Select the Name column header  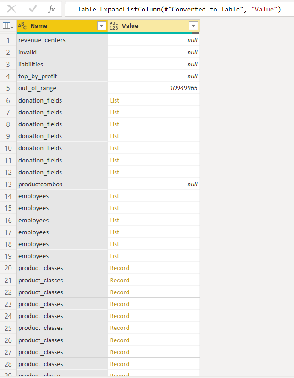pyautogui.click(x=62, y=26)
